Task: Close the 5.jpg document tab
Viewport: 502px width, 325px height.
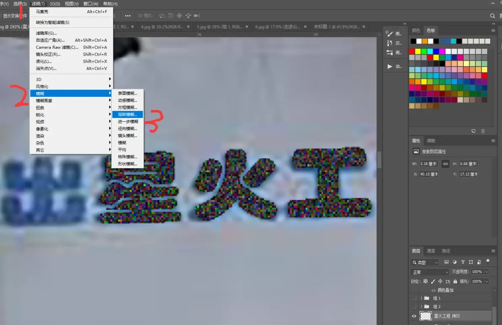Action: click(x=247, y=27)
